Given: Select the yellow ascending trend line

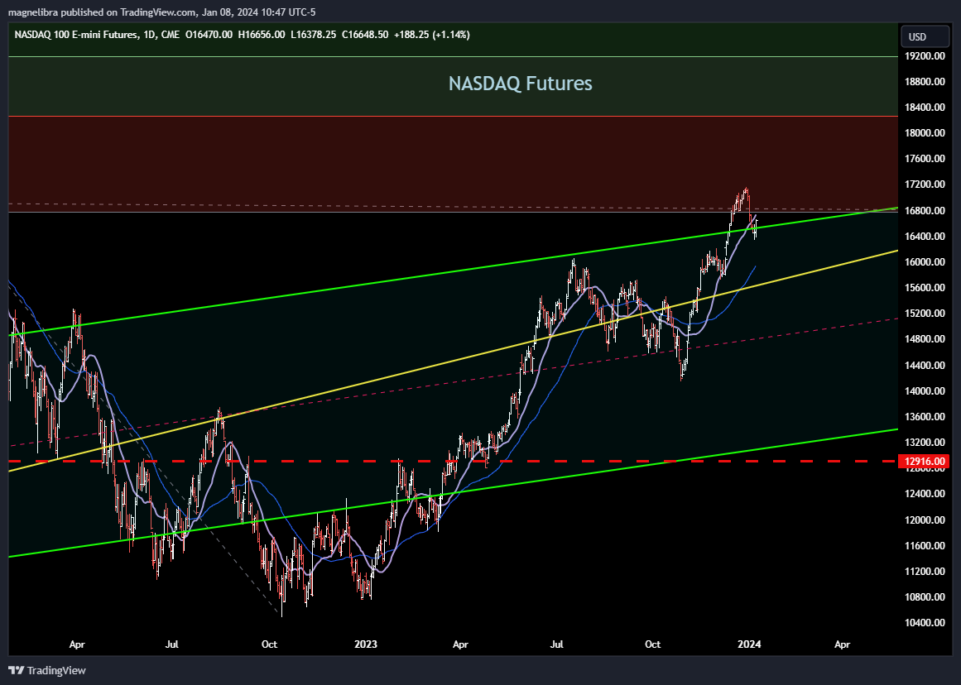Looking at the screenshot, I should tap(454, 361).
